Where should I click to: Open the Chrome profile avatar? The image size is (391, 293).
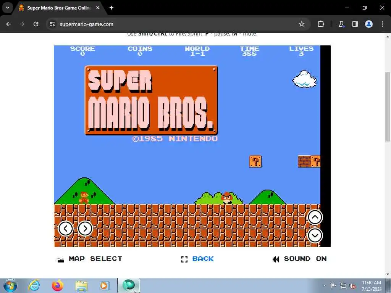tap(369, 24)
